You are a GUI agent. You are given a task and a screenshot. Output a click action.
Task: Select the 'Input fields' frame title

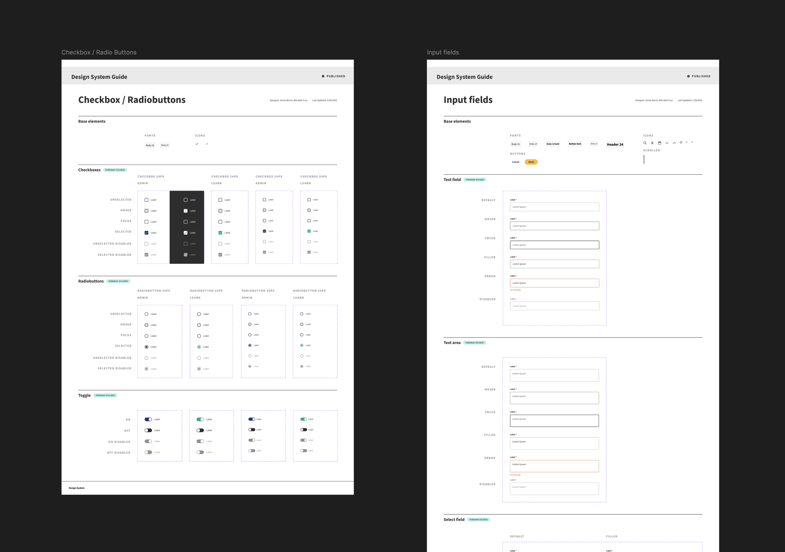[443, 52]
